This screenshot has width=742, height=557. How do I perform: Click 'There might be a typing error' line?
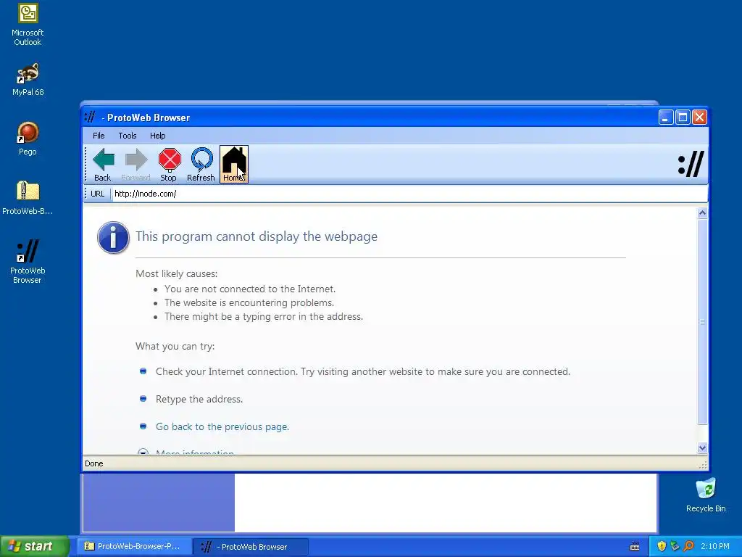(264, 316)
